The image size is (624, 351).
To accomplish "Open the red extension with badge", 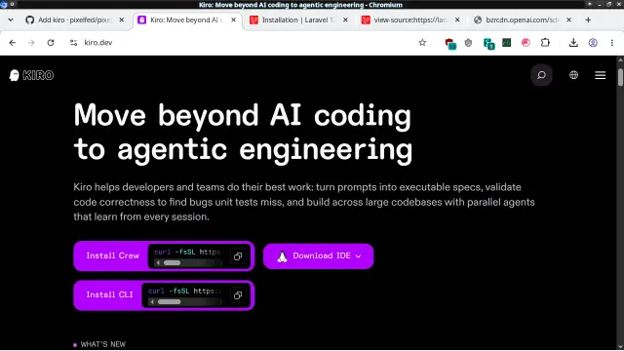I will pos(450,43).
